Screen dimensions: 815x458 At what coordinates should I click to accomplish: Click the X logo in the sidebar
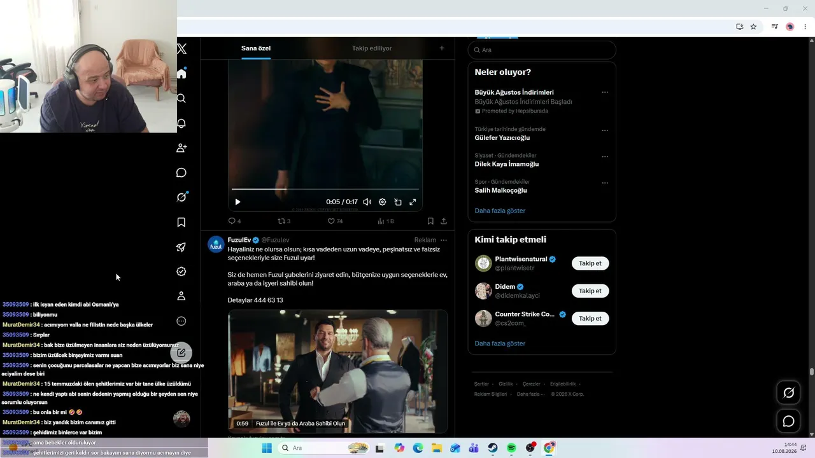click(181, 49)
